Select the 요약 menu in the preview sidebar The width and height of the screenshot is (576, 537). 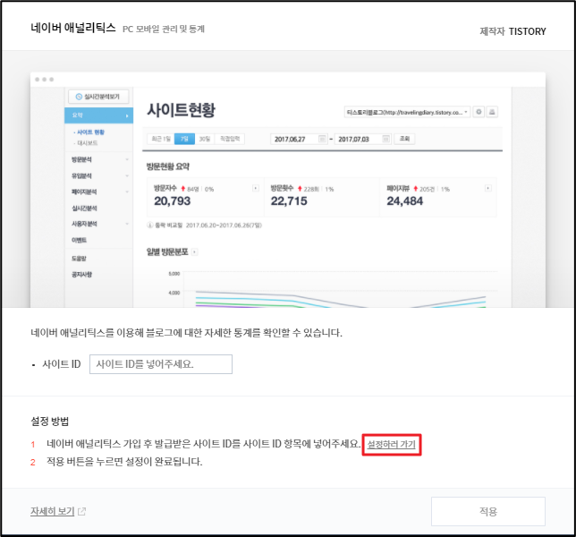tap(98, 115)
